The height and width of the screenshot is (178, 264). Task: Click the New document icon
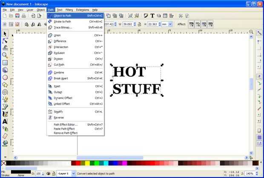tap(5, 16)
